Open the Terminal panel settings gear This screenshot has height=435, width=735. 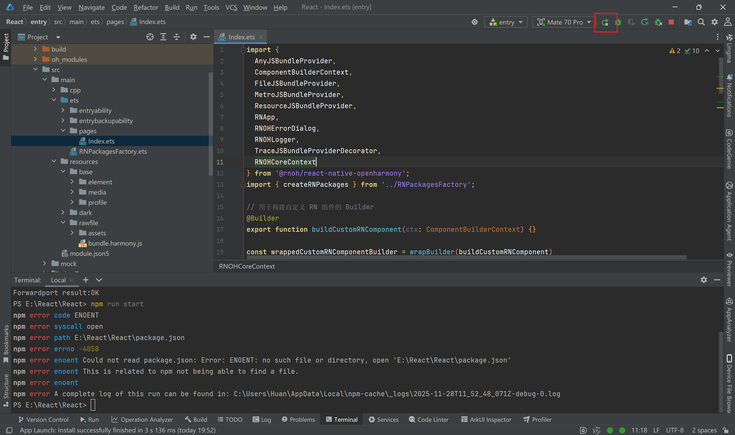pos(704,280)
